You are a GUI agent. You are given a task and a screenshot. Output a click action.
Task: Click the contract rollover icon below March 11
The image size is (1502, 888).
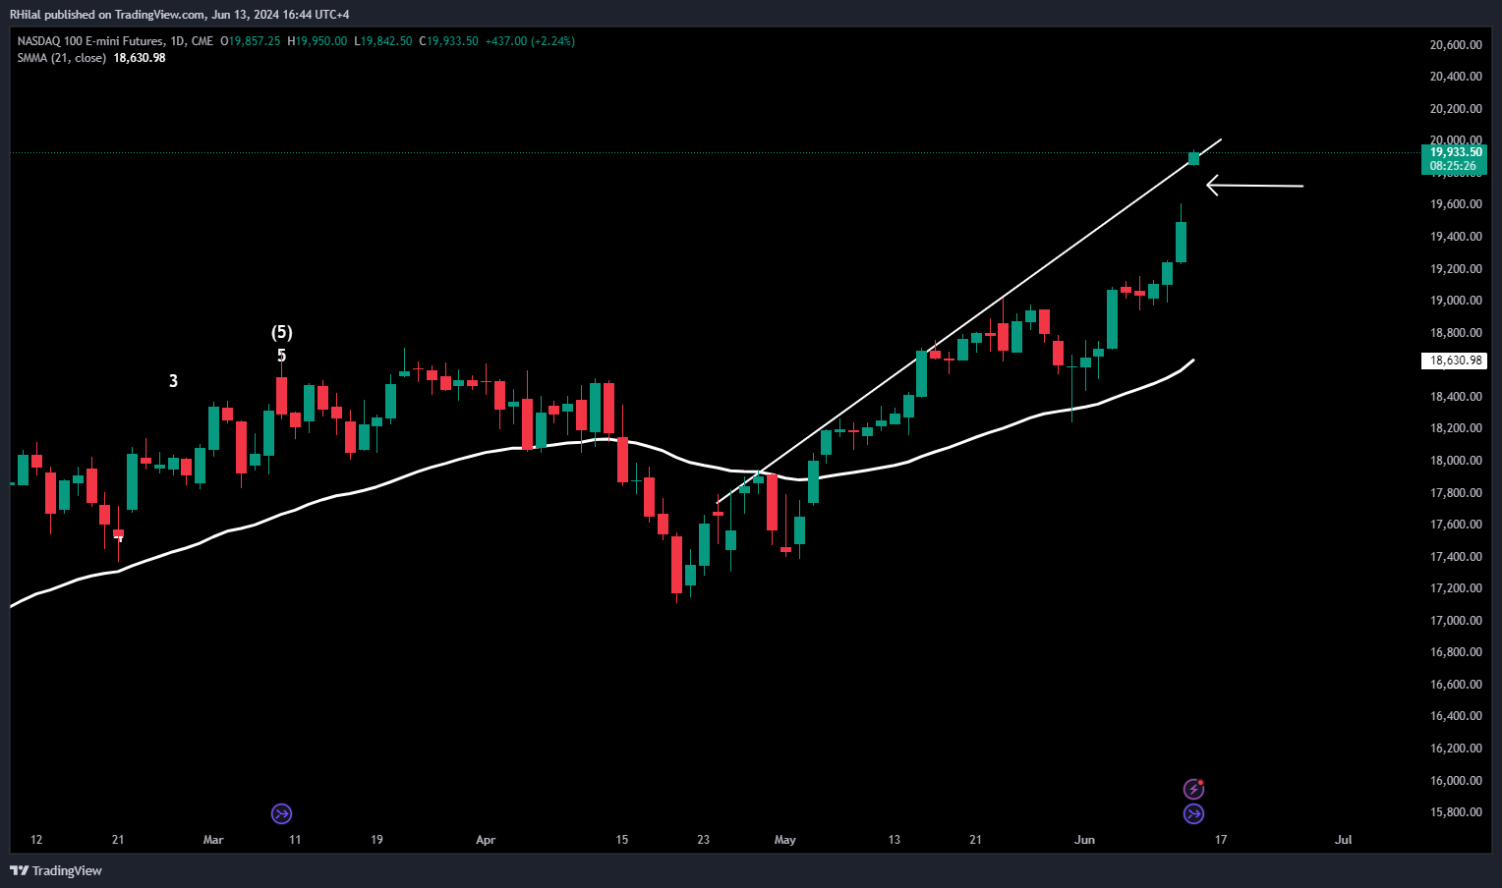[x=282, y=813]
